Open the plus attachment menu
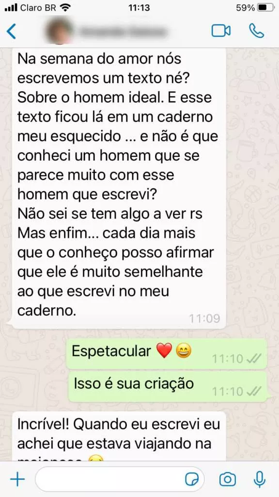 (17, 480)
